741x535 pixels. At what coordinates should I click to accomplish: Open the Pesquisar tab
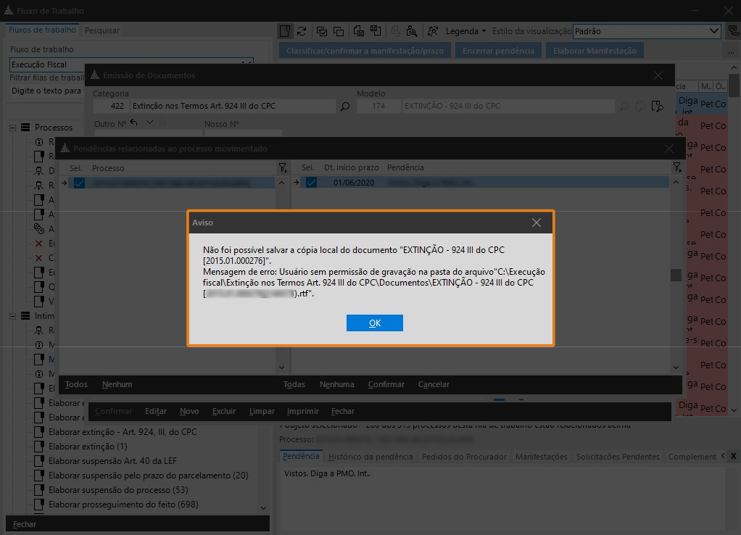coord(102,30)
